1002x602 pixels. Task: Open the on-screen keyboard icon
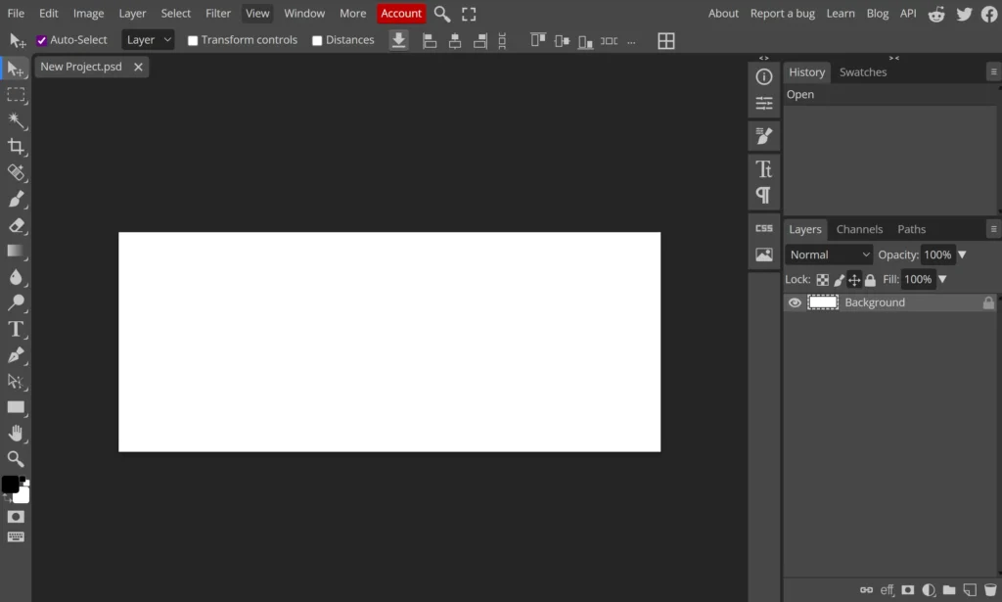pos(16,536)
